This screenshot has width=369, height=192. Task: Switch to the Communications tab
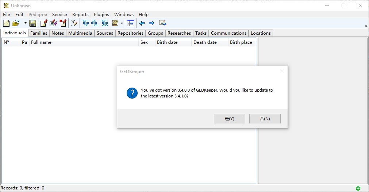(x=228, y=33)
